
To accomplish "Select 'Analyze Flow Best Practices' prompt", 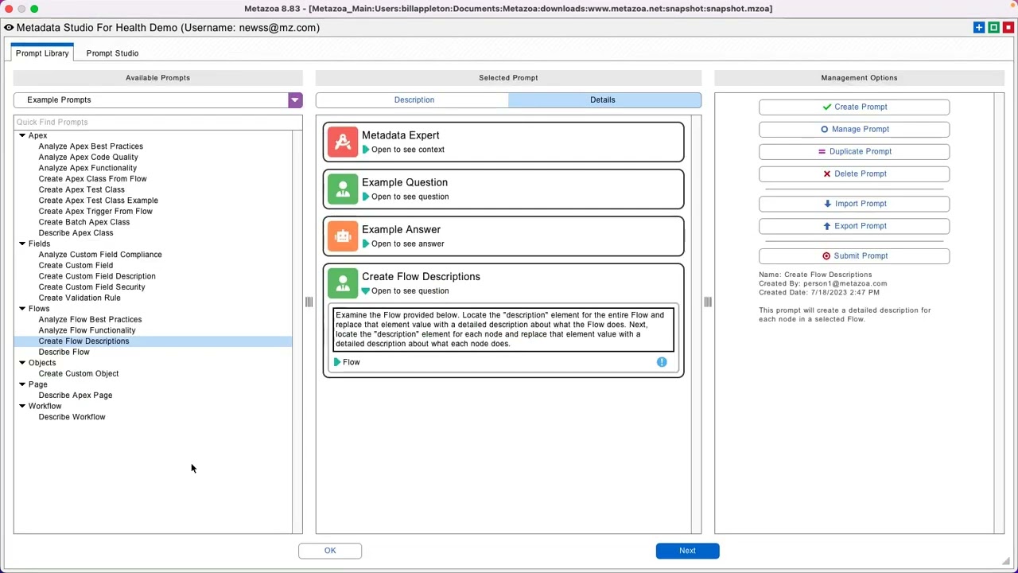I will coord(90,320).
